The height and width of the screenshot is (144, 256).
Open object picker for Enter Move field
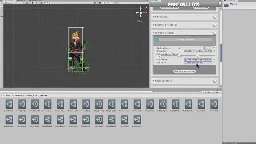(x=214, y=60)
